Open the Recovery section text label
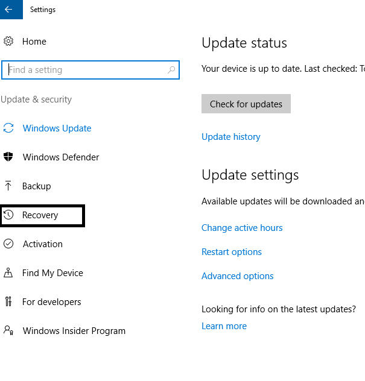Image resolution: width=365 pixels, height=381 pixels. pyautogui.click(x=40, y=215)
